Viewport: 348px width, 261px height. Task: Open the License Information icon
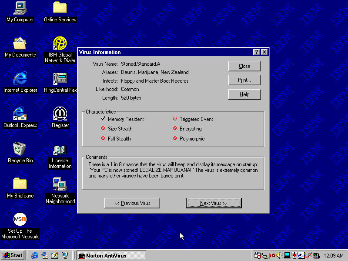tap(60, 150)
